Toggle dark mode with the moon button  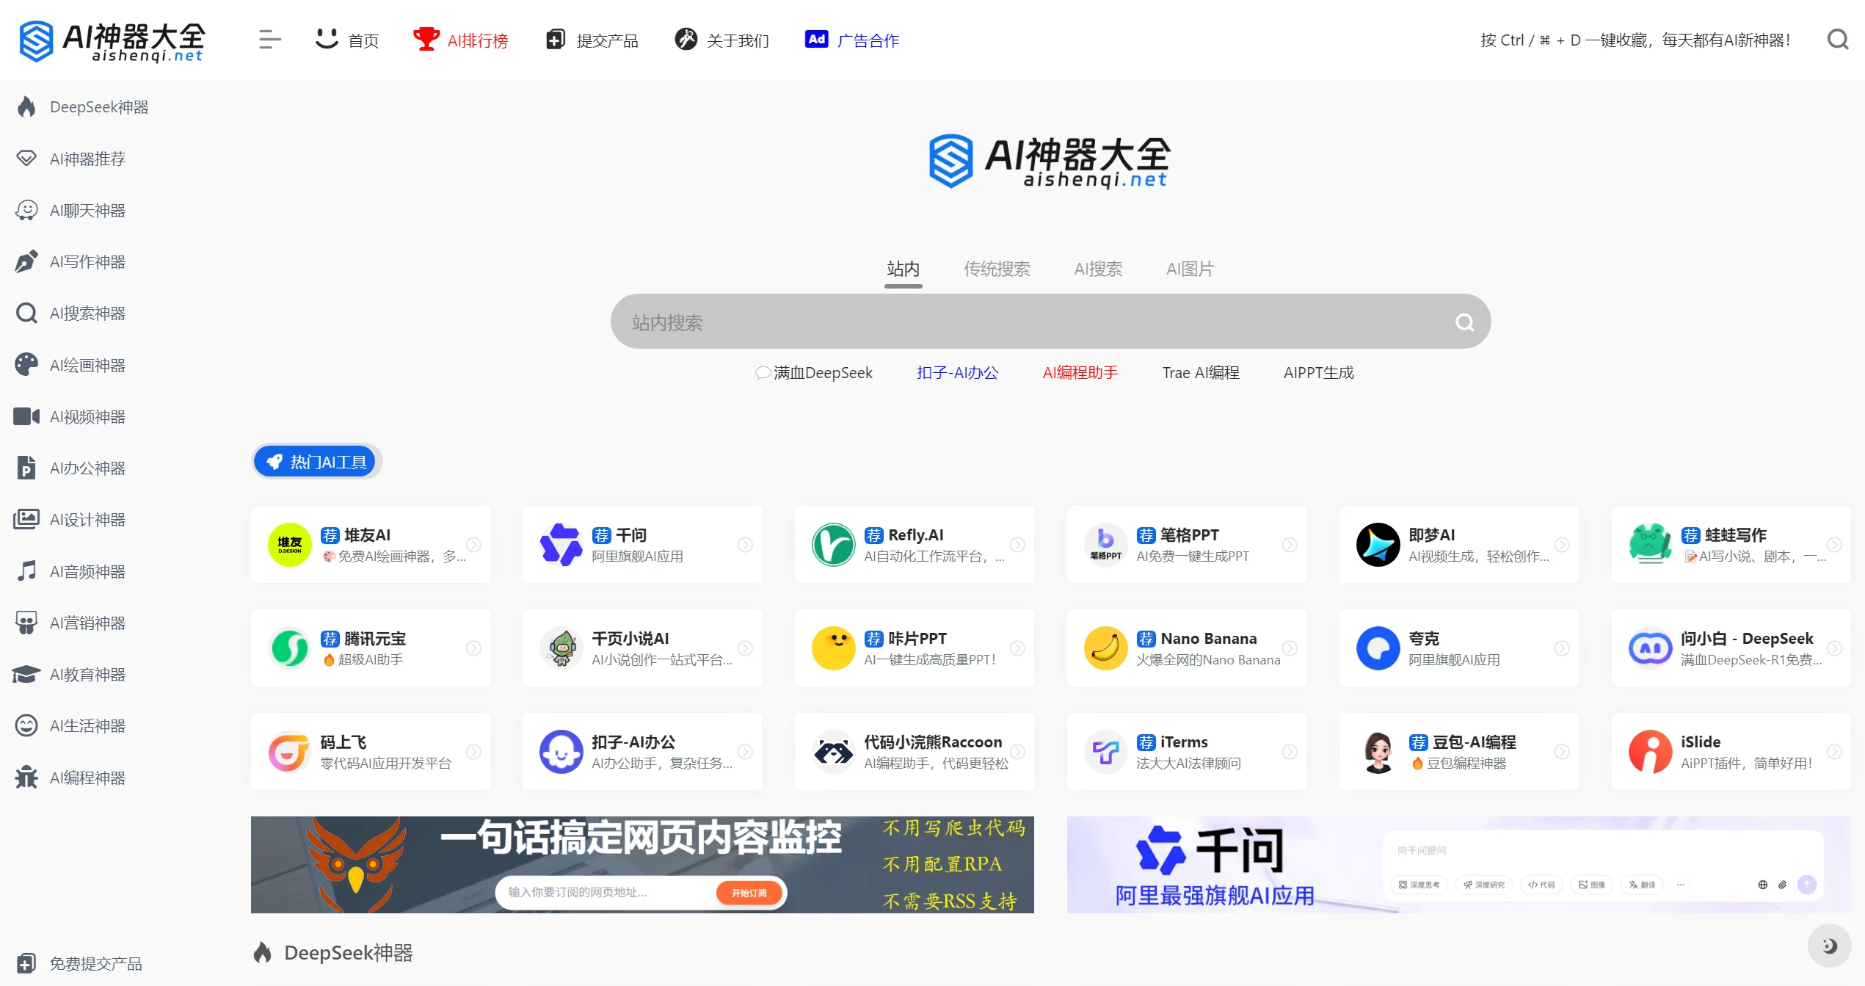click(x=1828, y=946)
